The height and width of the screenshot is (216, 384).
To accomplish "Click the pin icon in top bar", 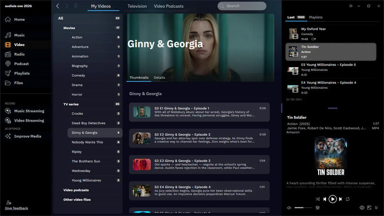I will pos(76,6).
